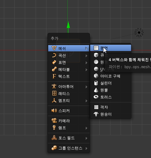Click the green Y-axis manipulator arrow
This screenshot has height=158, width=151.
(68, 25)
